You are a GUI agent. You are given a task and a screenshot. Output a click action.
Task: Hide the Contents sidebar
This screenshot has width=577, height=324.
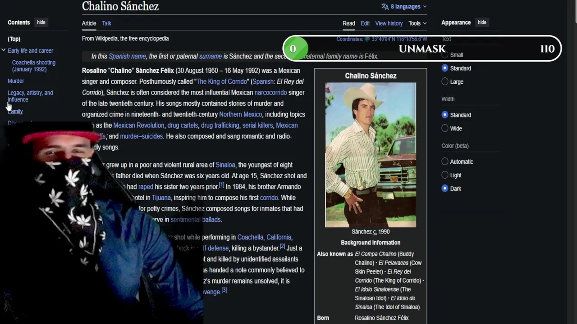click(x=41, y=22)
